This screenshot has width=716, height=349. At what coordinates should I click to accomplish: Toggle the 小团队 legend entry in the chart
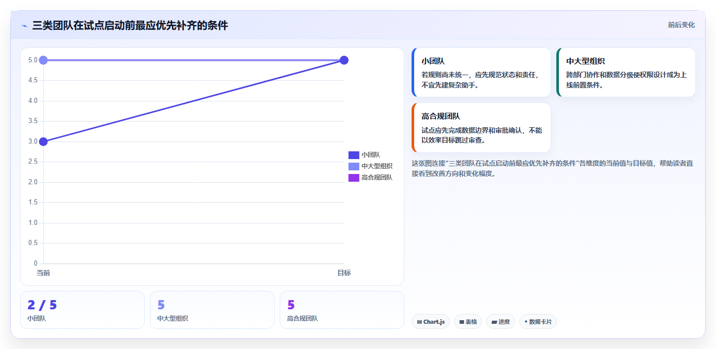tap(364, 154)
